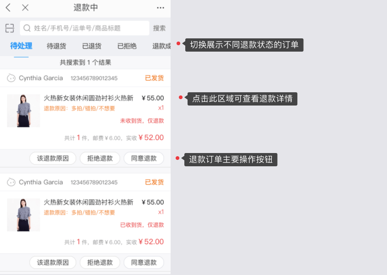Viewport: 387px width, 275px height.
Task: Close the page with the X icon
Action: (x=25, y=8)
